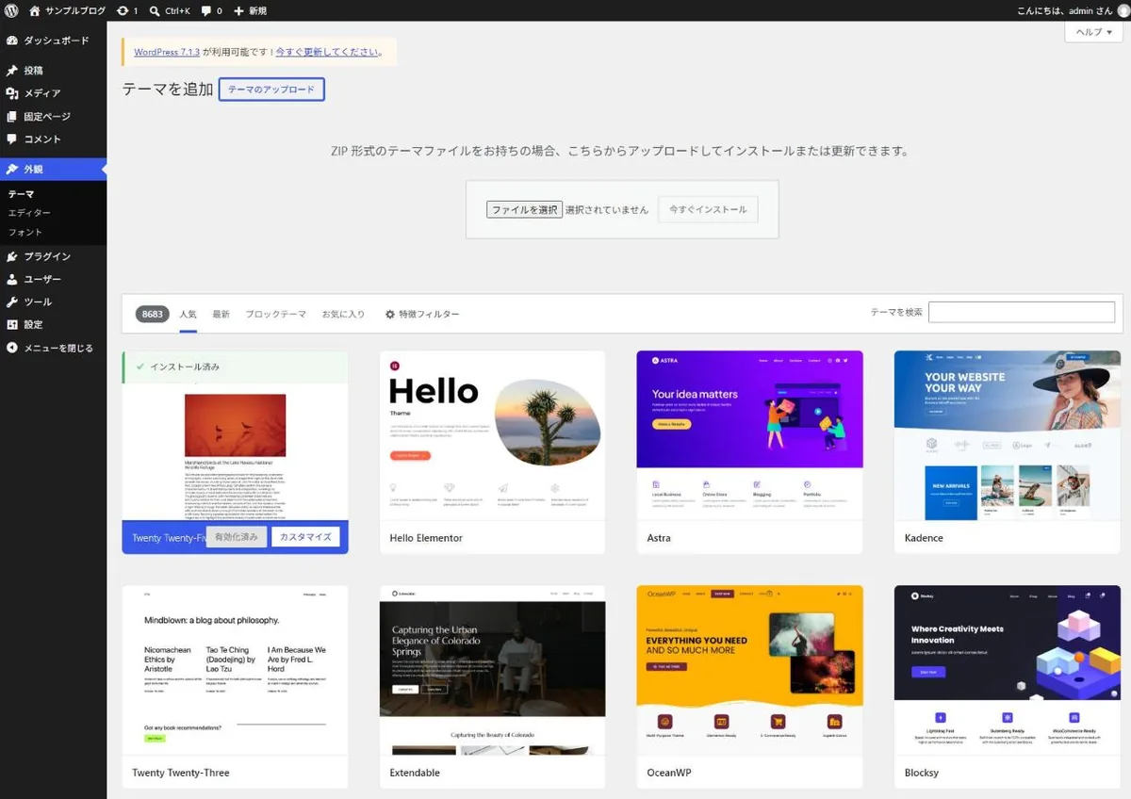Open the OceanWP theme thumbnail
This screenshot has height=799, width=1131.
tap(749, 670)
